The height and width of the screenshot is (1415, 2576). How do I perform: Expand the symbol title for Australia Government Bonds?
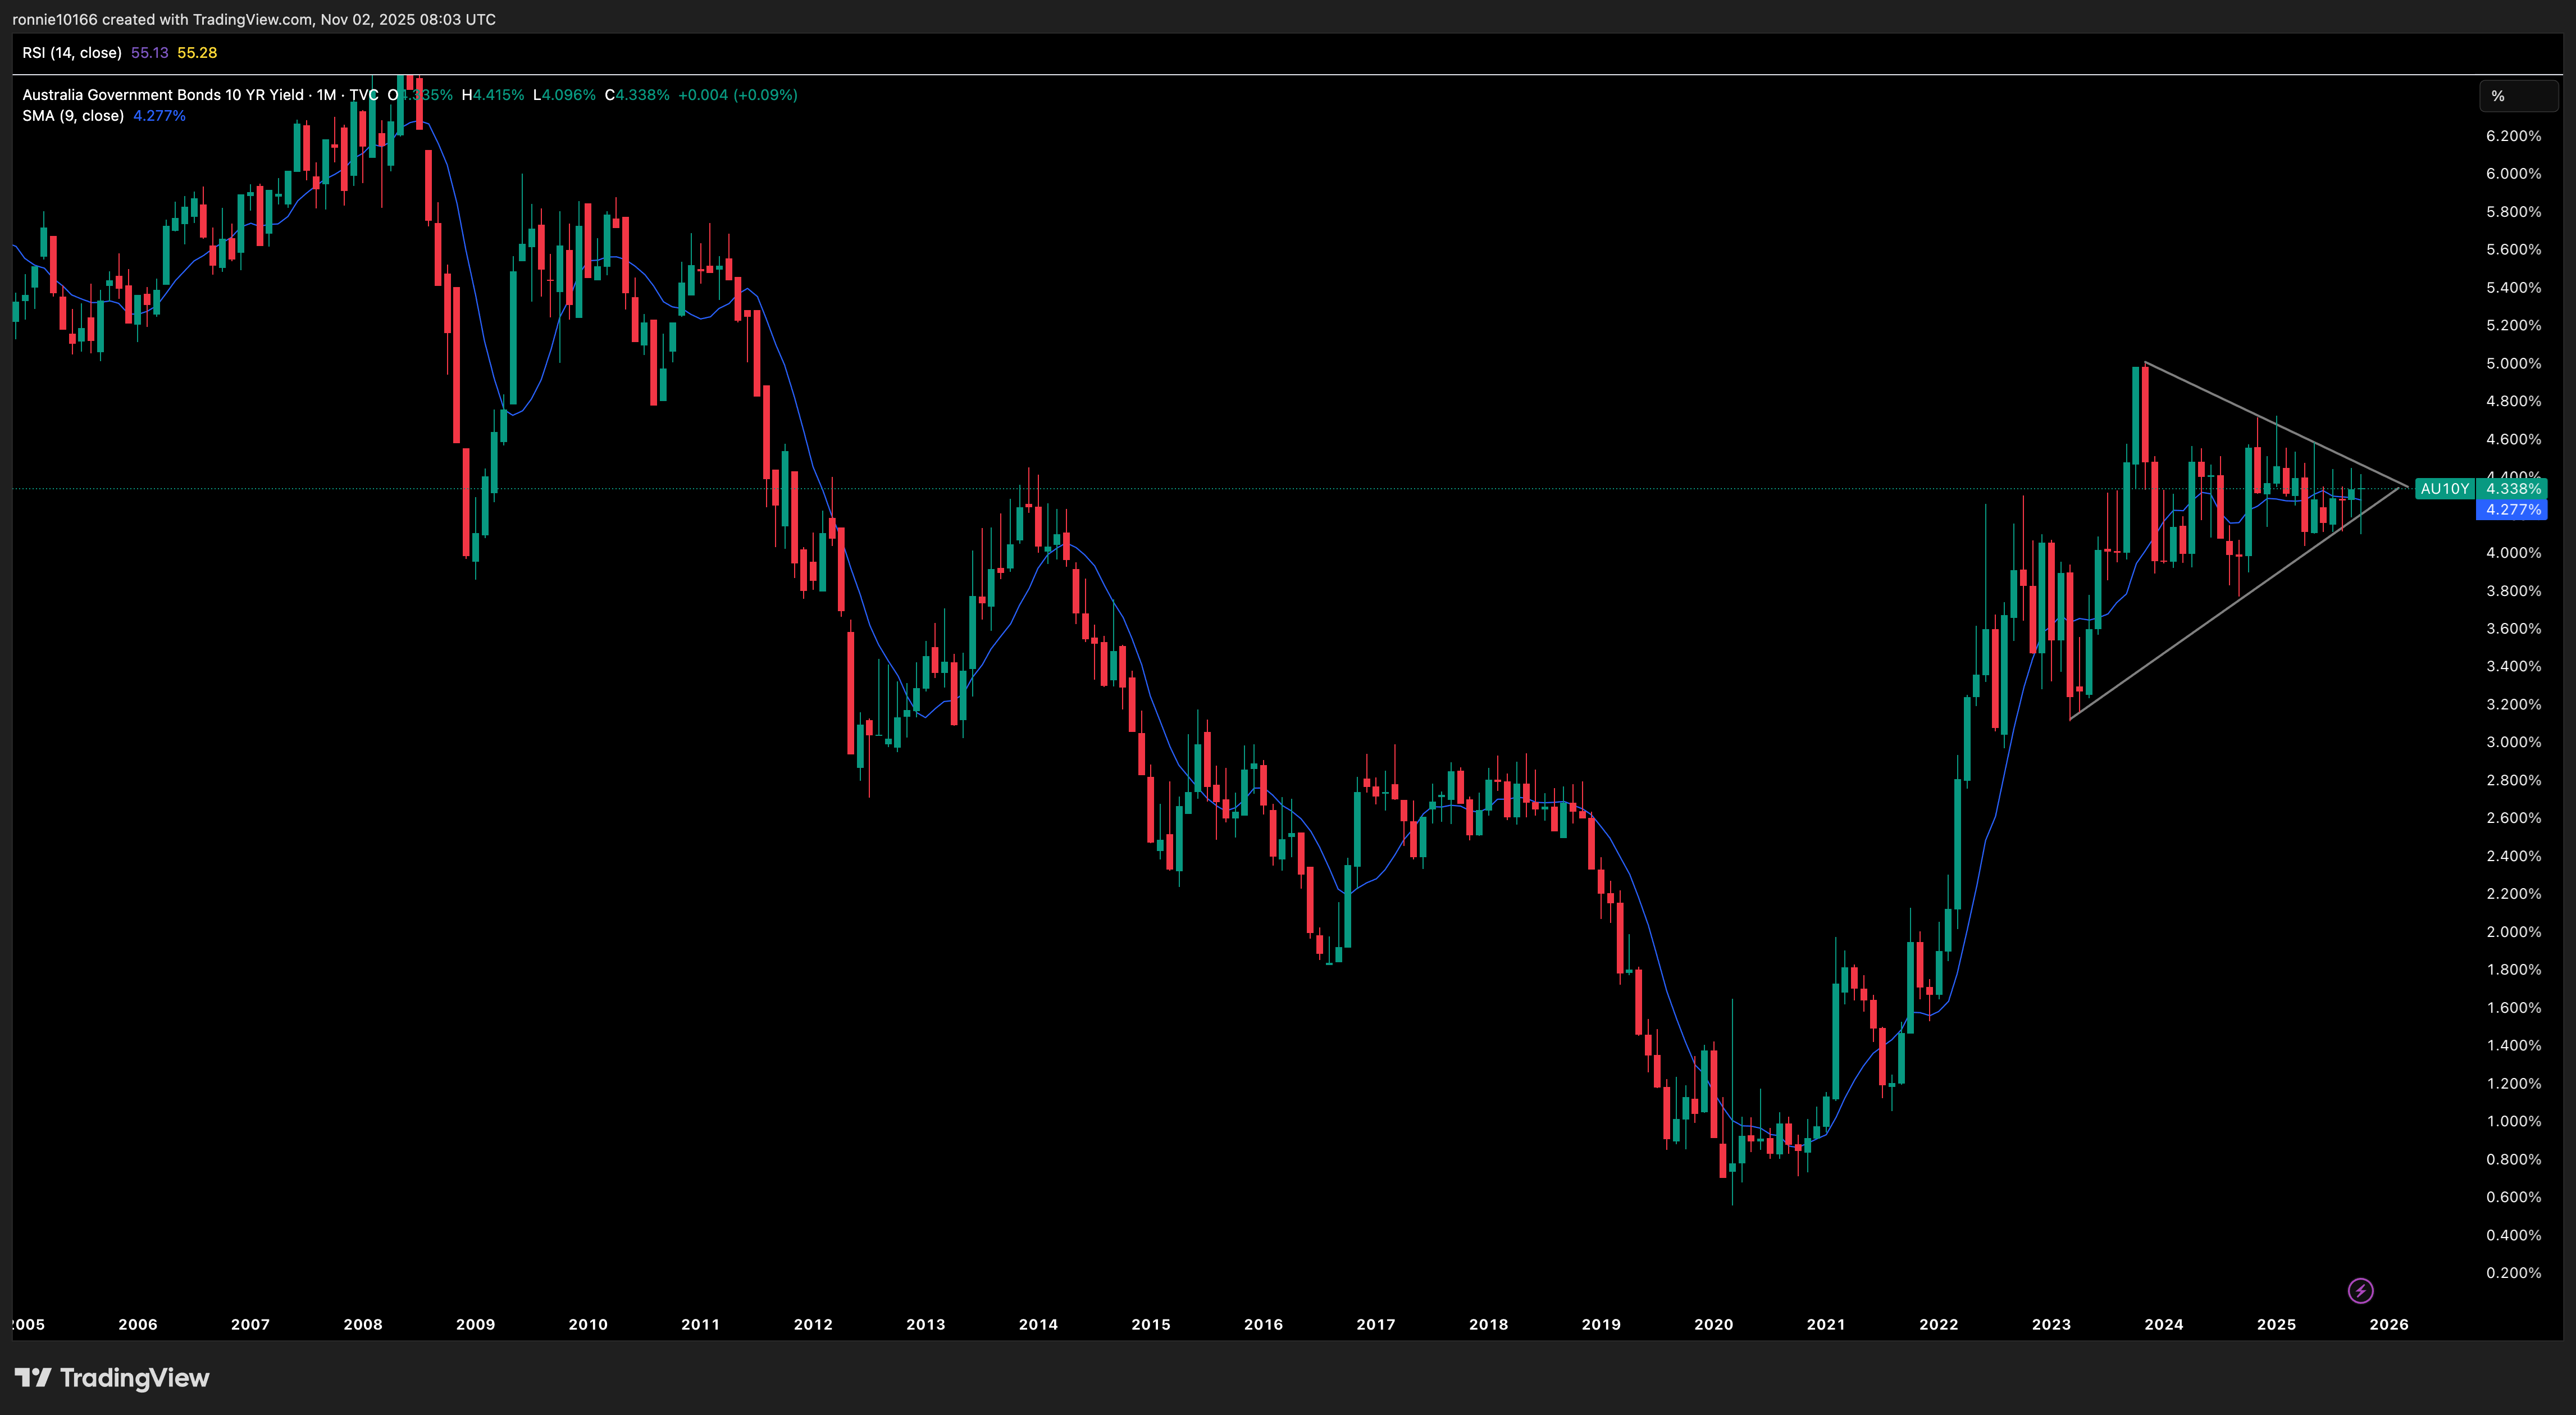(x=160, y=95)
